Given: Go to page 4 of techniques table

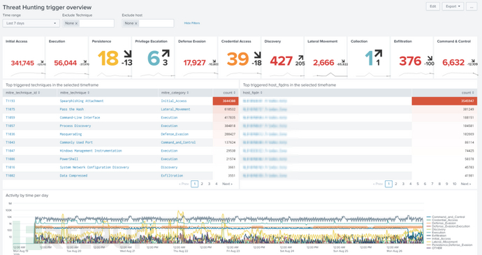Looking at the screenshot, I should [x=217, y=184].
